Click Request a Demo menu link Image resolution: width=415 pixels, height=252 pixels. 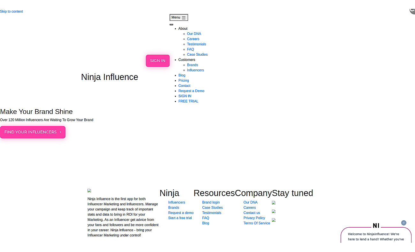(x=191, y=91)
